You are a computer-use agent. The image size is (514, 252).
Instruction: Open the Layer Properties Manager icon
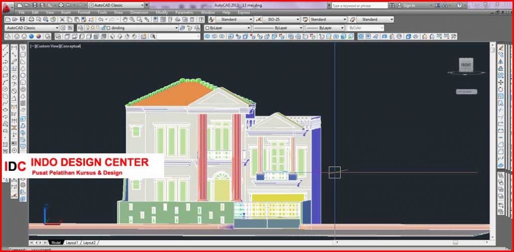[x=80, y=28]
